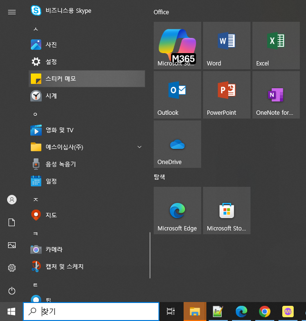This screenshot has height=321, width=306.
Task: Open Documents from Start sidebar
Action: point(12,222)
